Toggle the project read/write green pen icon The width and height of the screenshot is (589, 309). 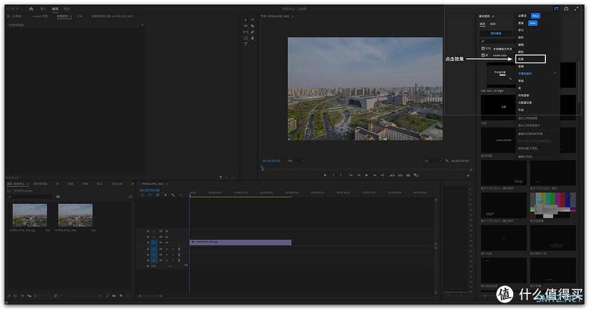9,296
